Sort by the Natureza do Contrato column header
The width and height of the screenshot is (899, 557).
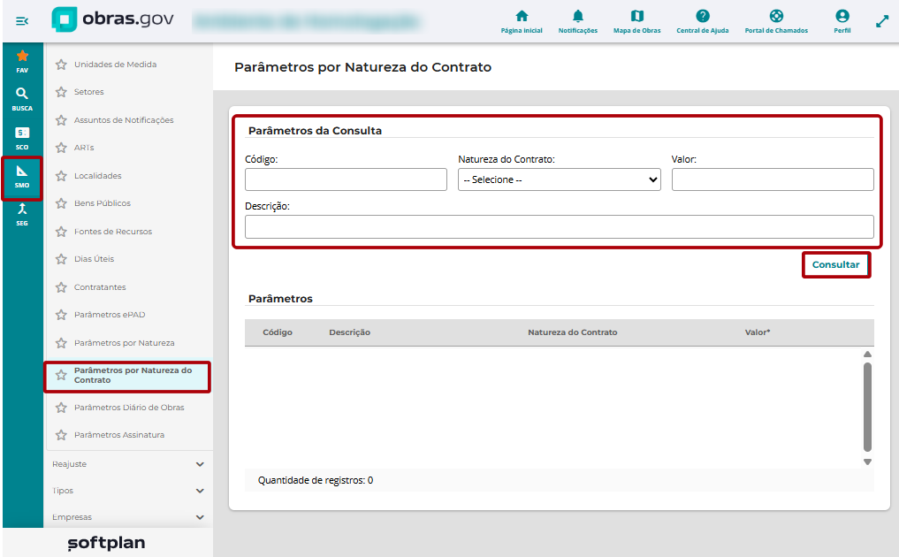[x=572, y=332]
